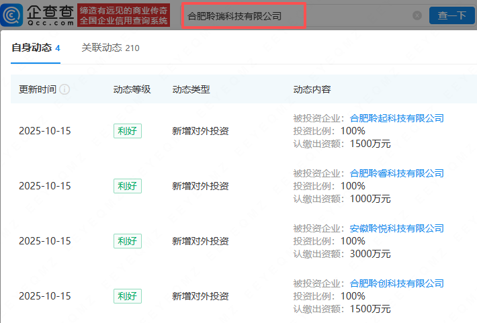Click the 动态类型 column header

tap(191, 89)
